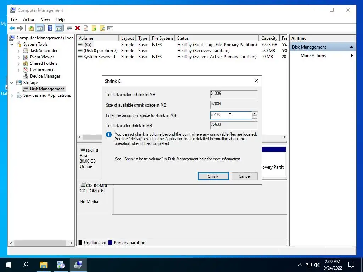The height and width of the screenshot is (272, 363).
Task: Click Cancel in the Shrink dialog
Action: [245, 176]
